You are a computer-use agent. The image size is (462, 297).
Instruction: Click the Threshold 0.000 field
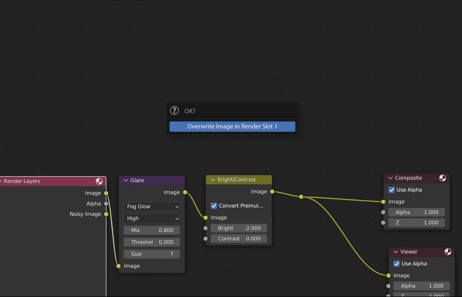tap(152, 242)
